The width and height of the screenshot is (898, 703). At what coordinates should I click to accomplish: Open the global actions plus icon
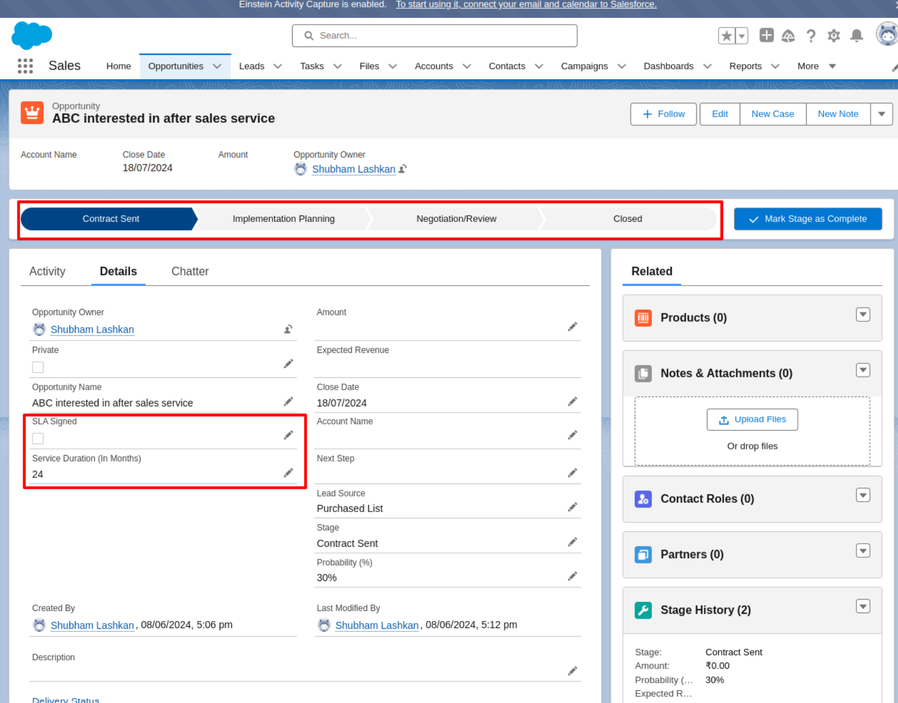766,36
